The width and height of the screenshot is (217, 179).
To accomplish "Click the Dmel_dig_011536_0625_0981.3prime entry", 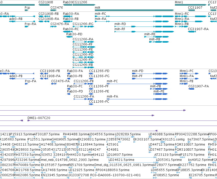I will pyautogui.click(x=124, y=165).
